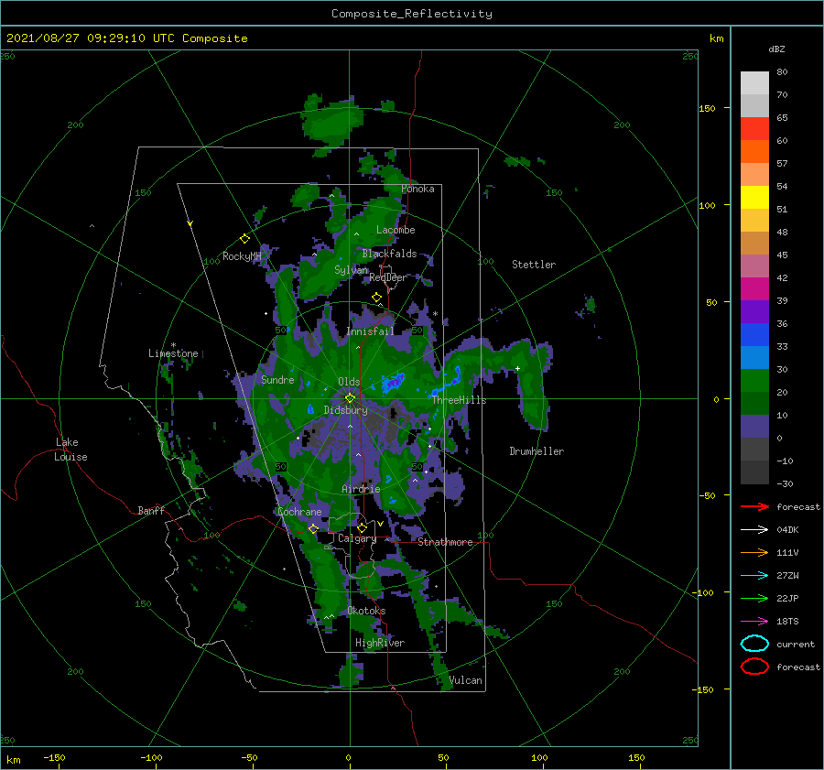Click the Blackfalds label
This screenshot has width=824, height=770.
389,254
